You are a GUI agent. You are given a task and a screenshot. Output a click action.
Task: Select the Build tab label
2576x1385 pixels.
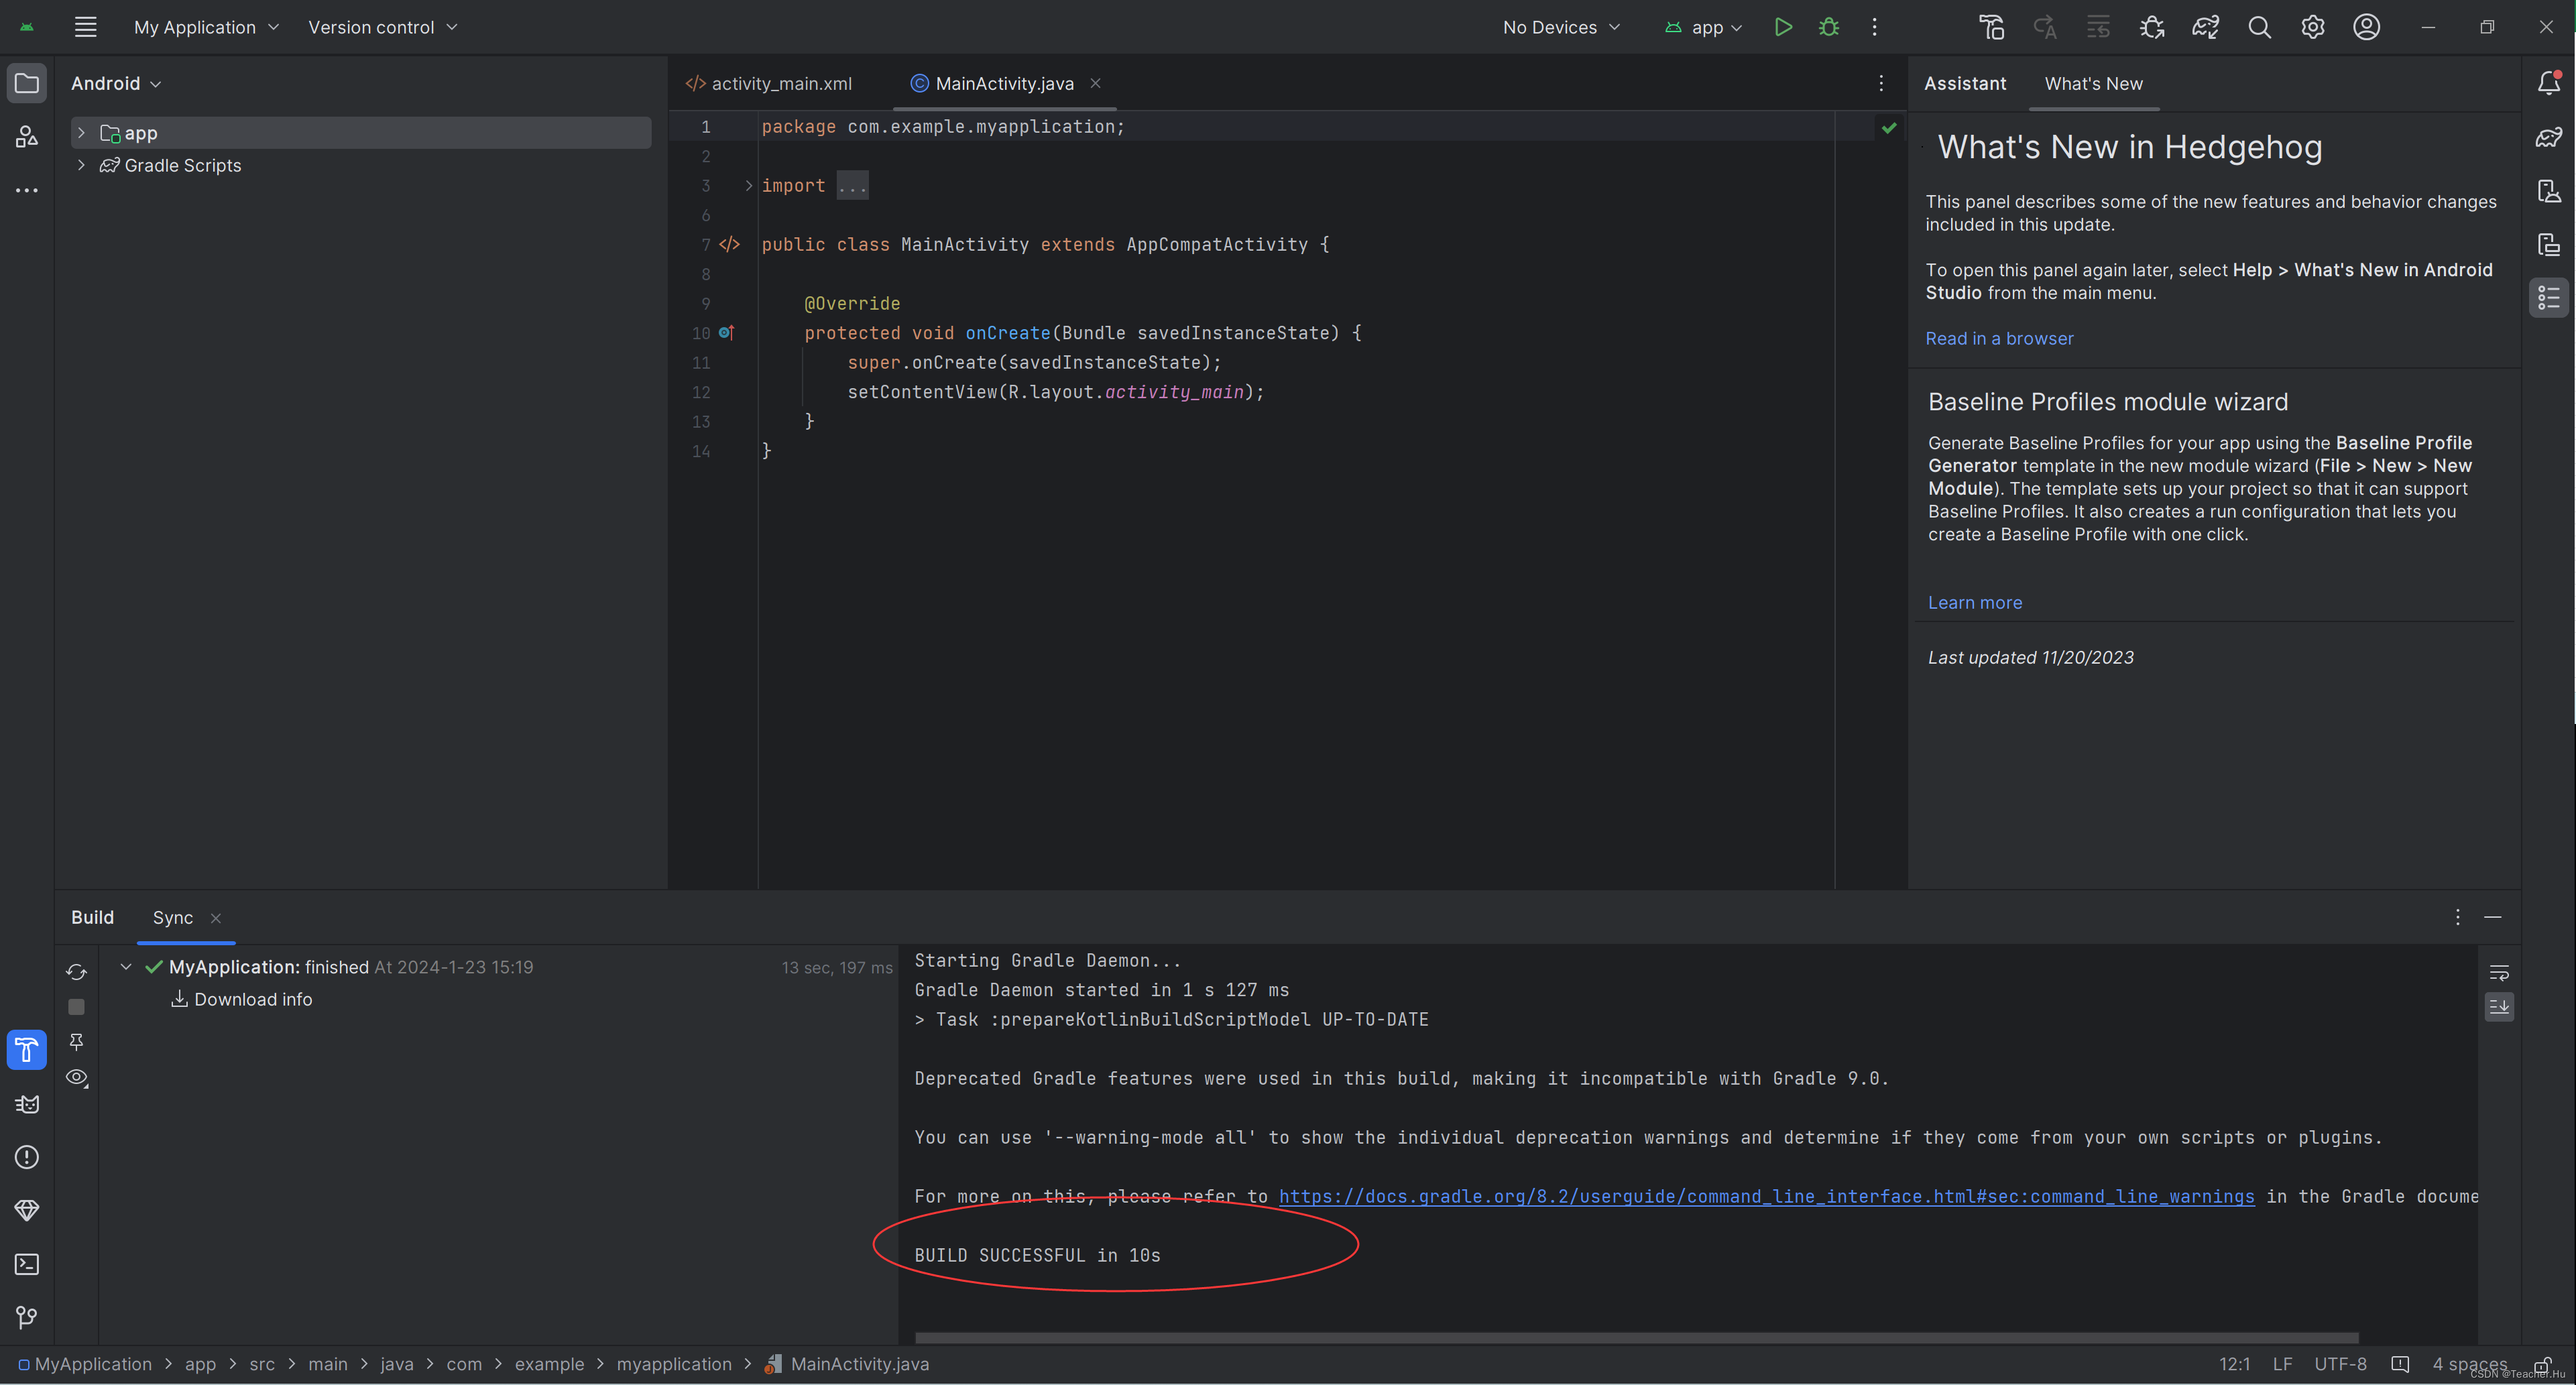[92, 917]
